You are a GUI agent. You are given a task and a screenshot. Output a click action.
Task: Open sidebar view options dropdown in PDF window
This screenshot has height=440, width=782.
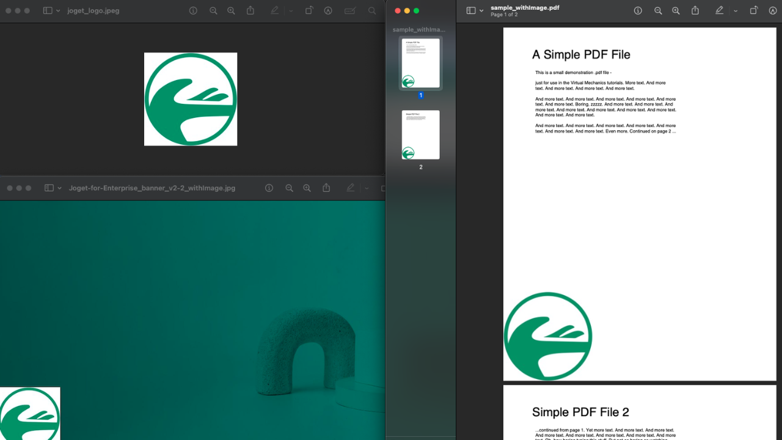(x=481, y=11)
